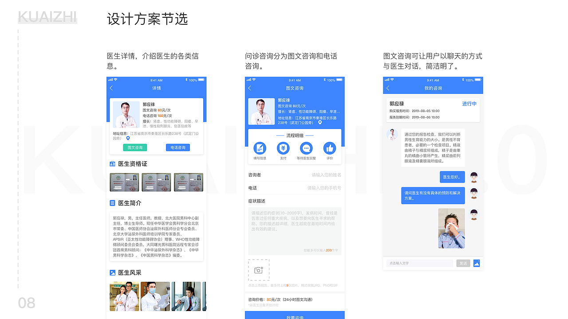Tap the 支付 yen step icon
This screenshot has width=568, height=319.
pyautogui.click(x=283, y=148)
